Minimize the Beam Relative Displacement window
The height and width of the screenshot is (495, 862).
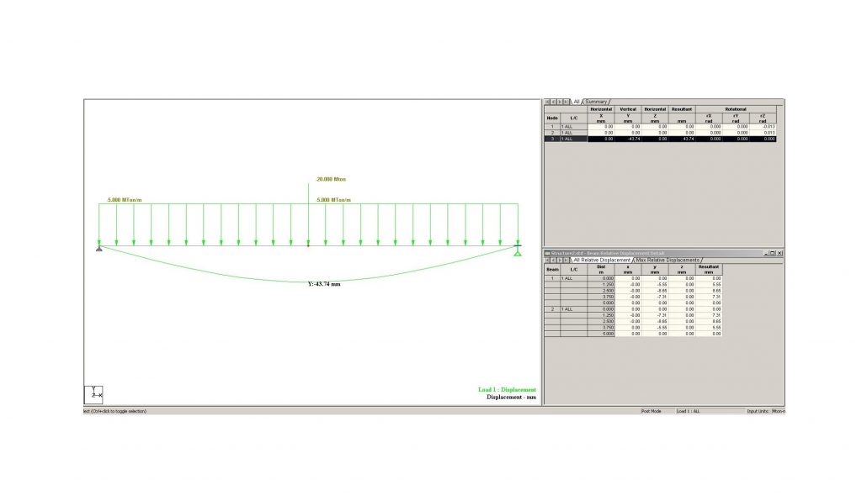(767, 253)
